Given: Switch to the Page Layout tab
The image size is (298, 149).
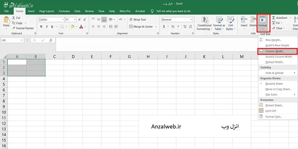Looking at the screenshot, I should (x=47, y=11).
